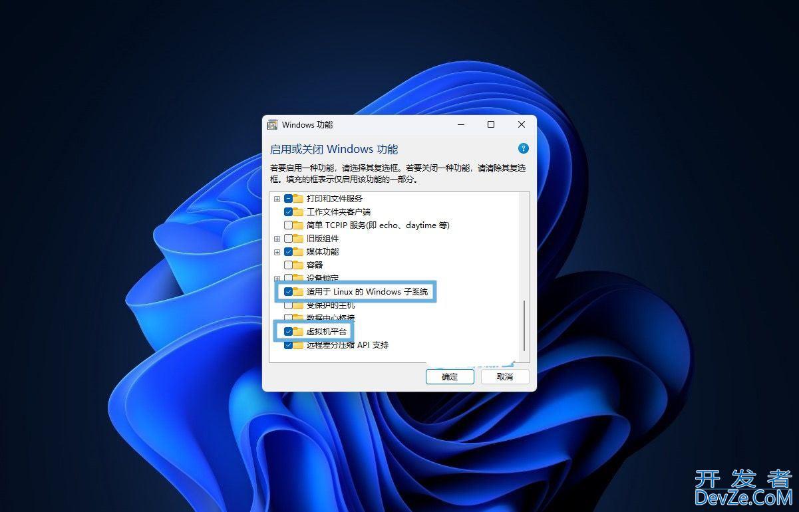
Task: Click the folder icon beside 打印和文件服务
Action: (298, 198)
